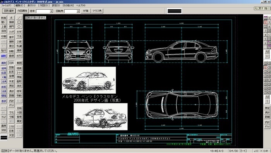Click the 新規 new file button
The height and width of the screenshot is (153, 271).
tap(3, 18)
